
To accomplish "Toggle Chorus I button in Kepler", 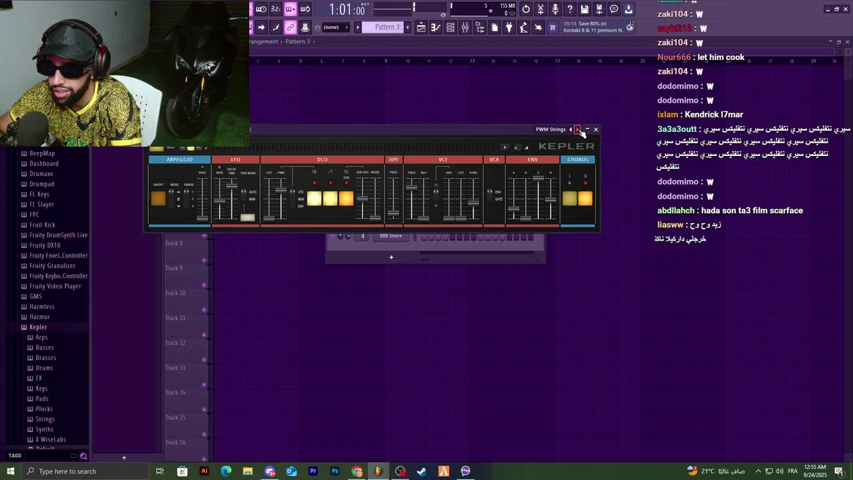I will 569,198.
